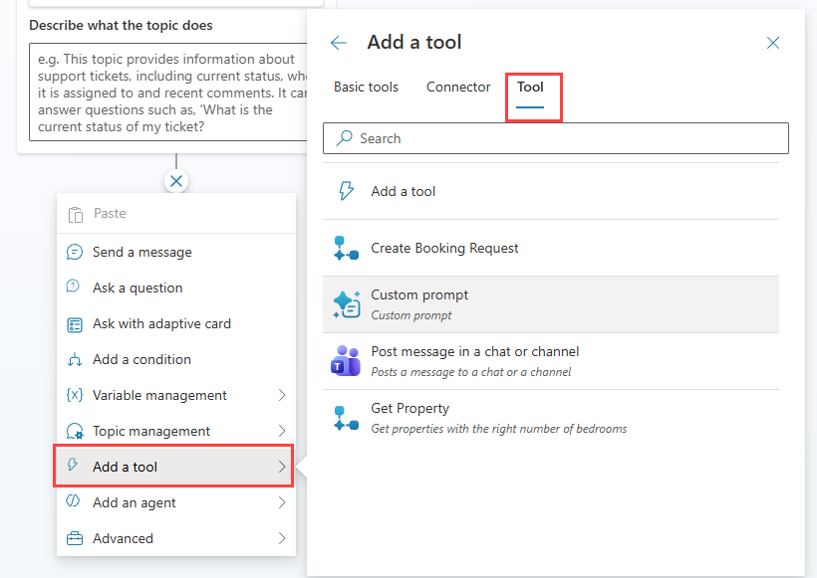Click the magnifier icon in search box
This screenshot has height=578, width=817.
pos(344,138)
